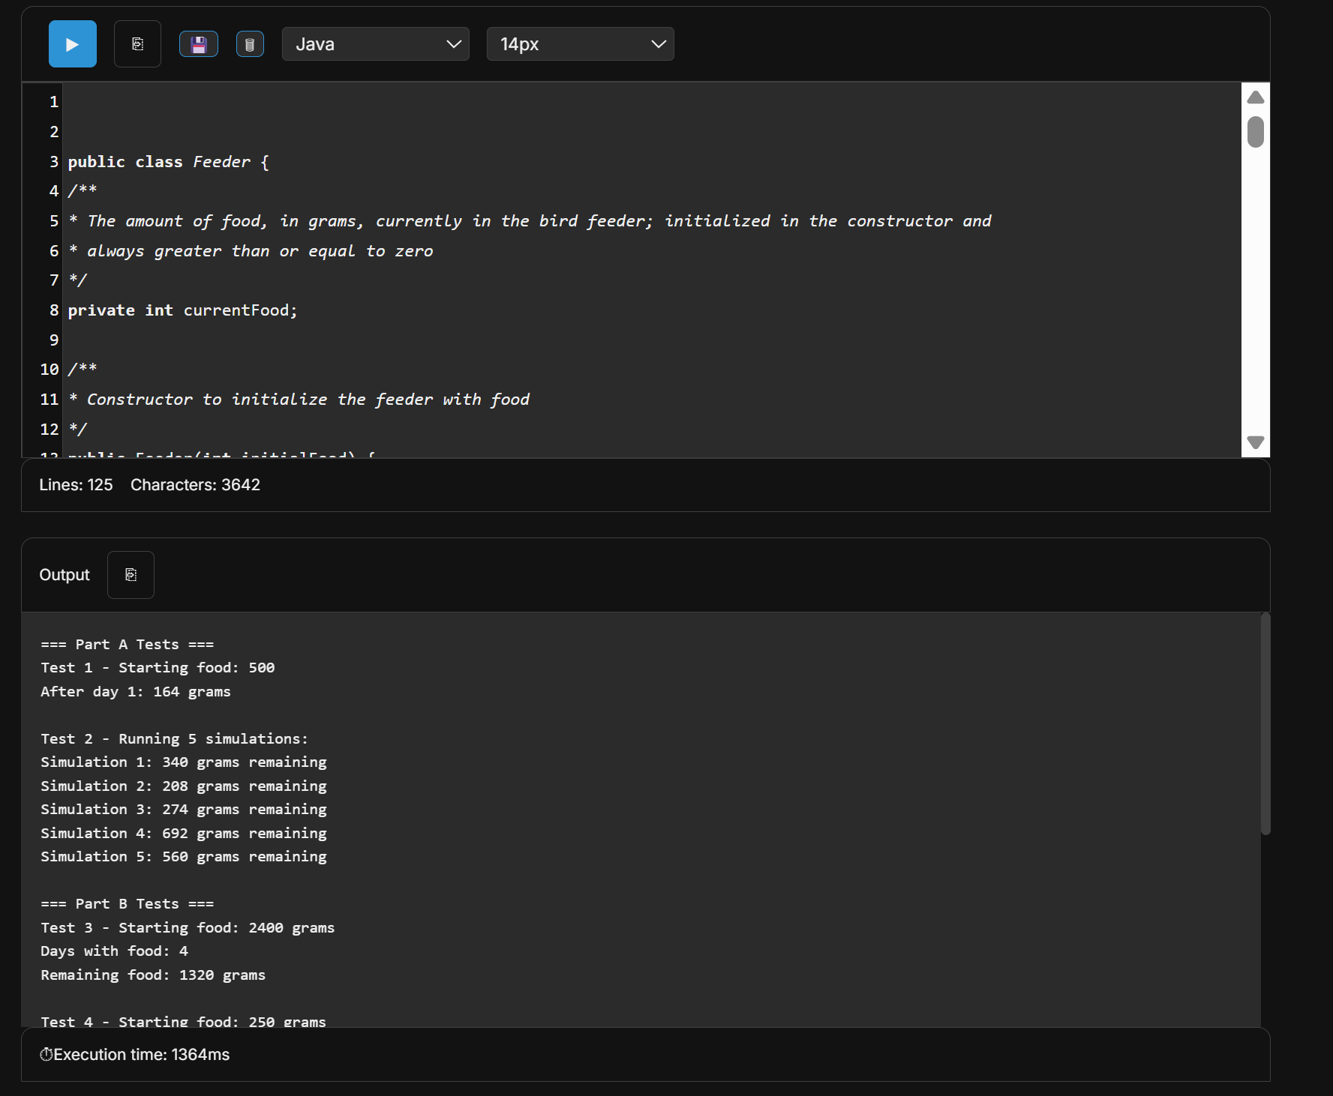The height and width of the screenshot is (1096, 1333).
Task: Click the editor's vertical scrollbar thumb
Action: pos(1255,132)
